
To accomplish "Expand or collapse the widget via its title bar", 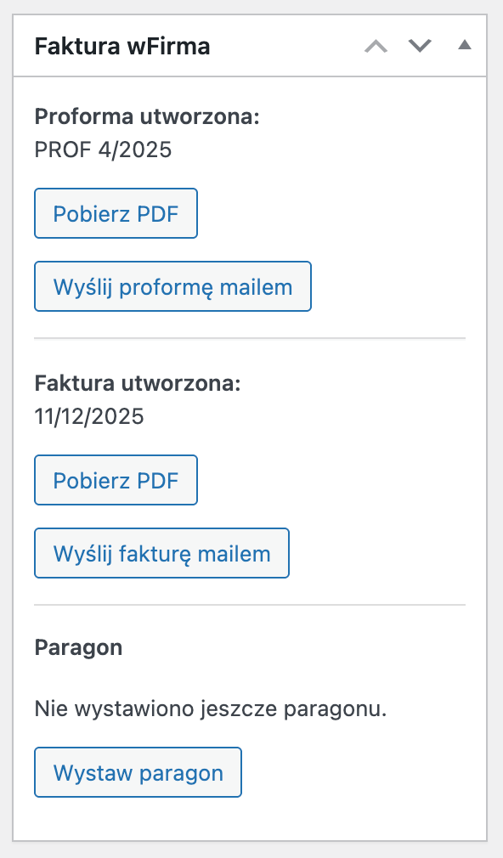I will [x=122, y=47].
